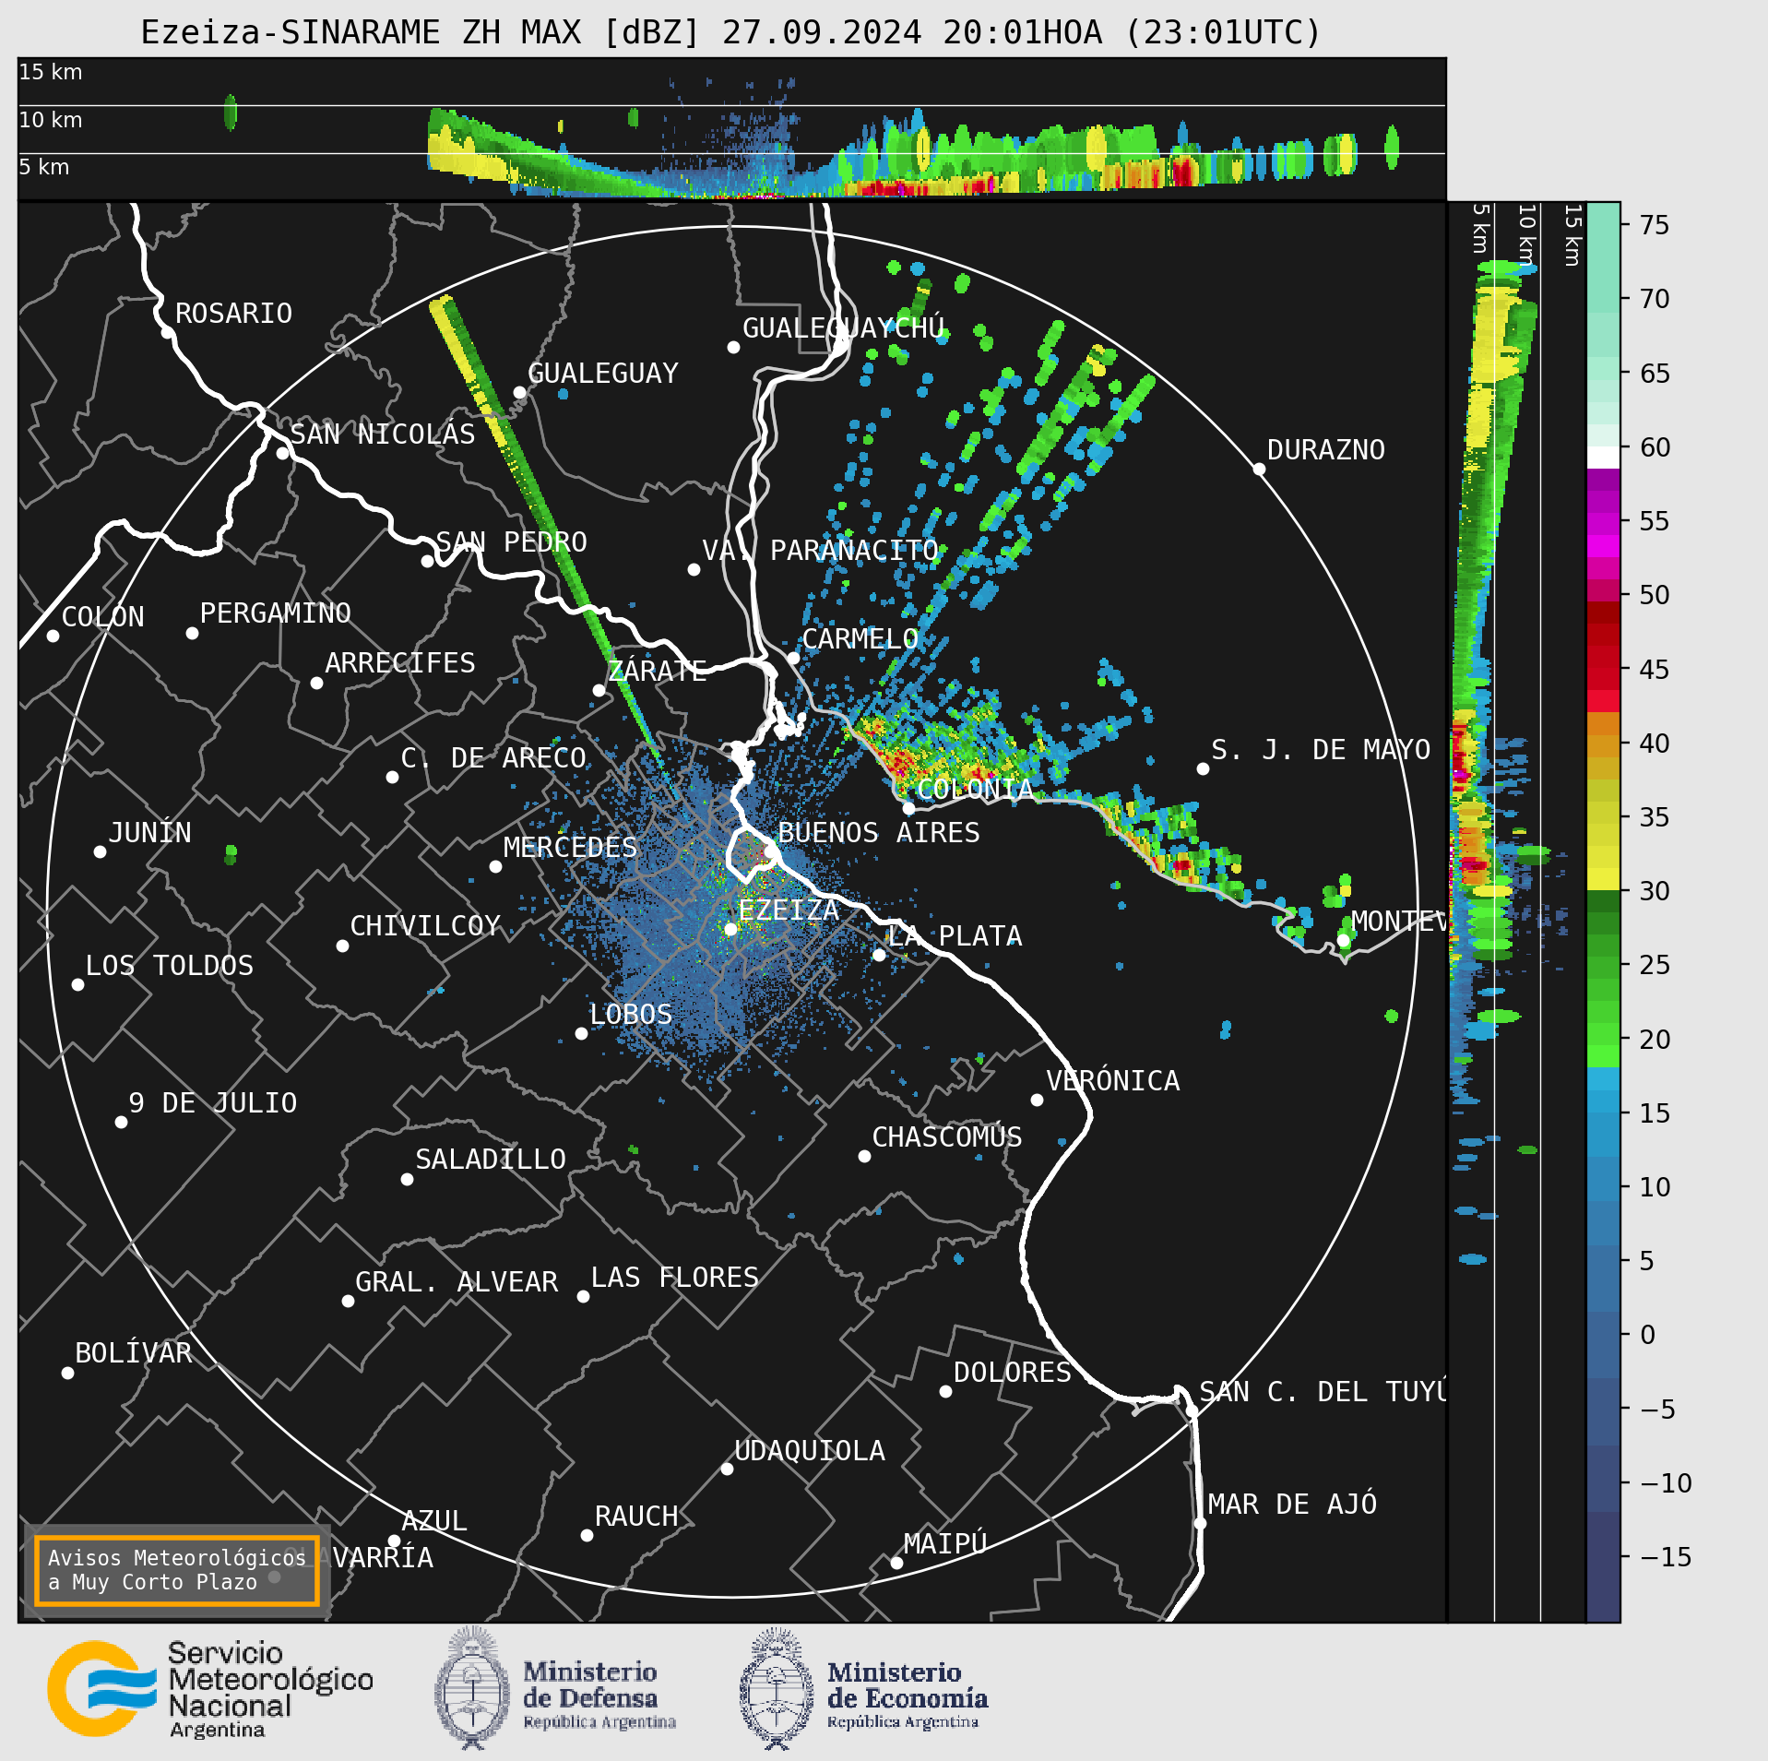Image resolution: width=1768 pixels, height=1761 pixels.
Task: Click the EZEIZA radar site label
Action: click(x=789, y=910)
